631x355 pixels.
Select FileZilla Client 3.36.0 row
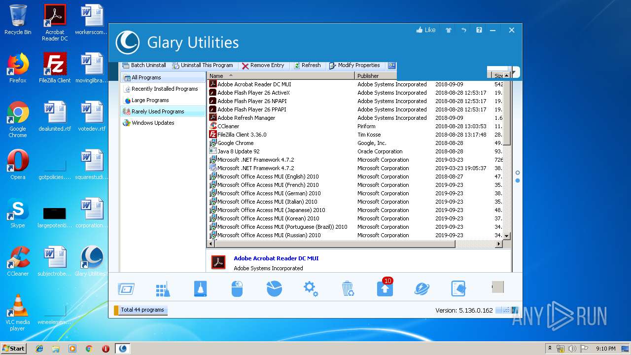pyautogui.click(x=355, y=135)
